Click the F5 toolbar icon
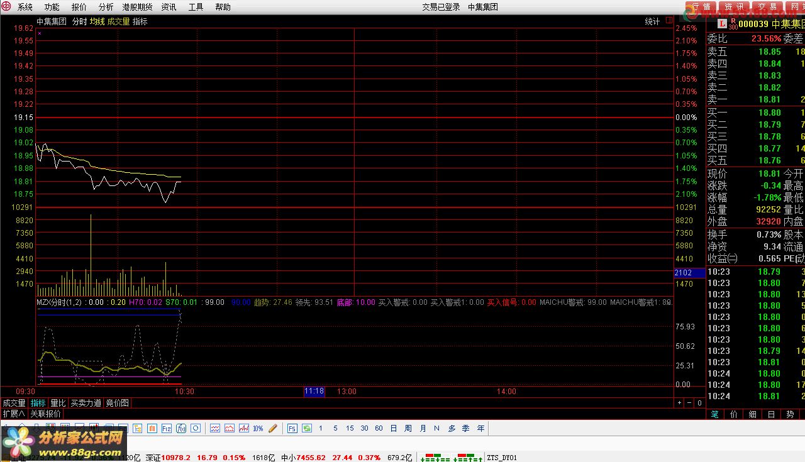 click(x=292, y=428)
